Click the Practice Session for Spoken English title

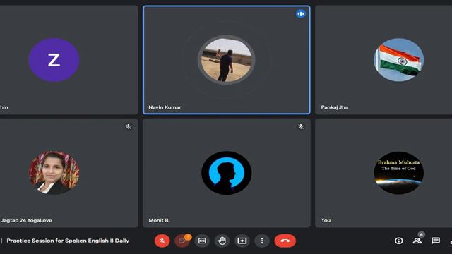coord(68,241)
